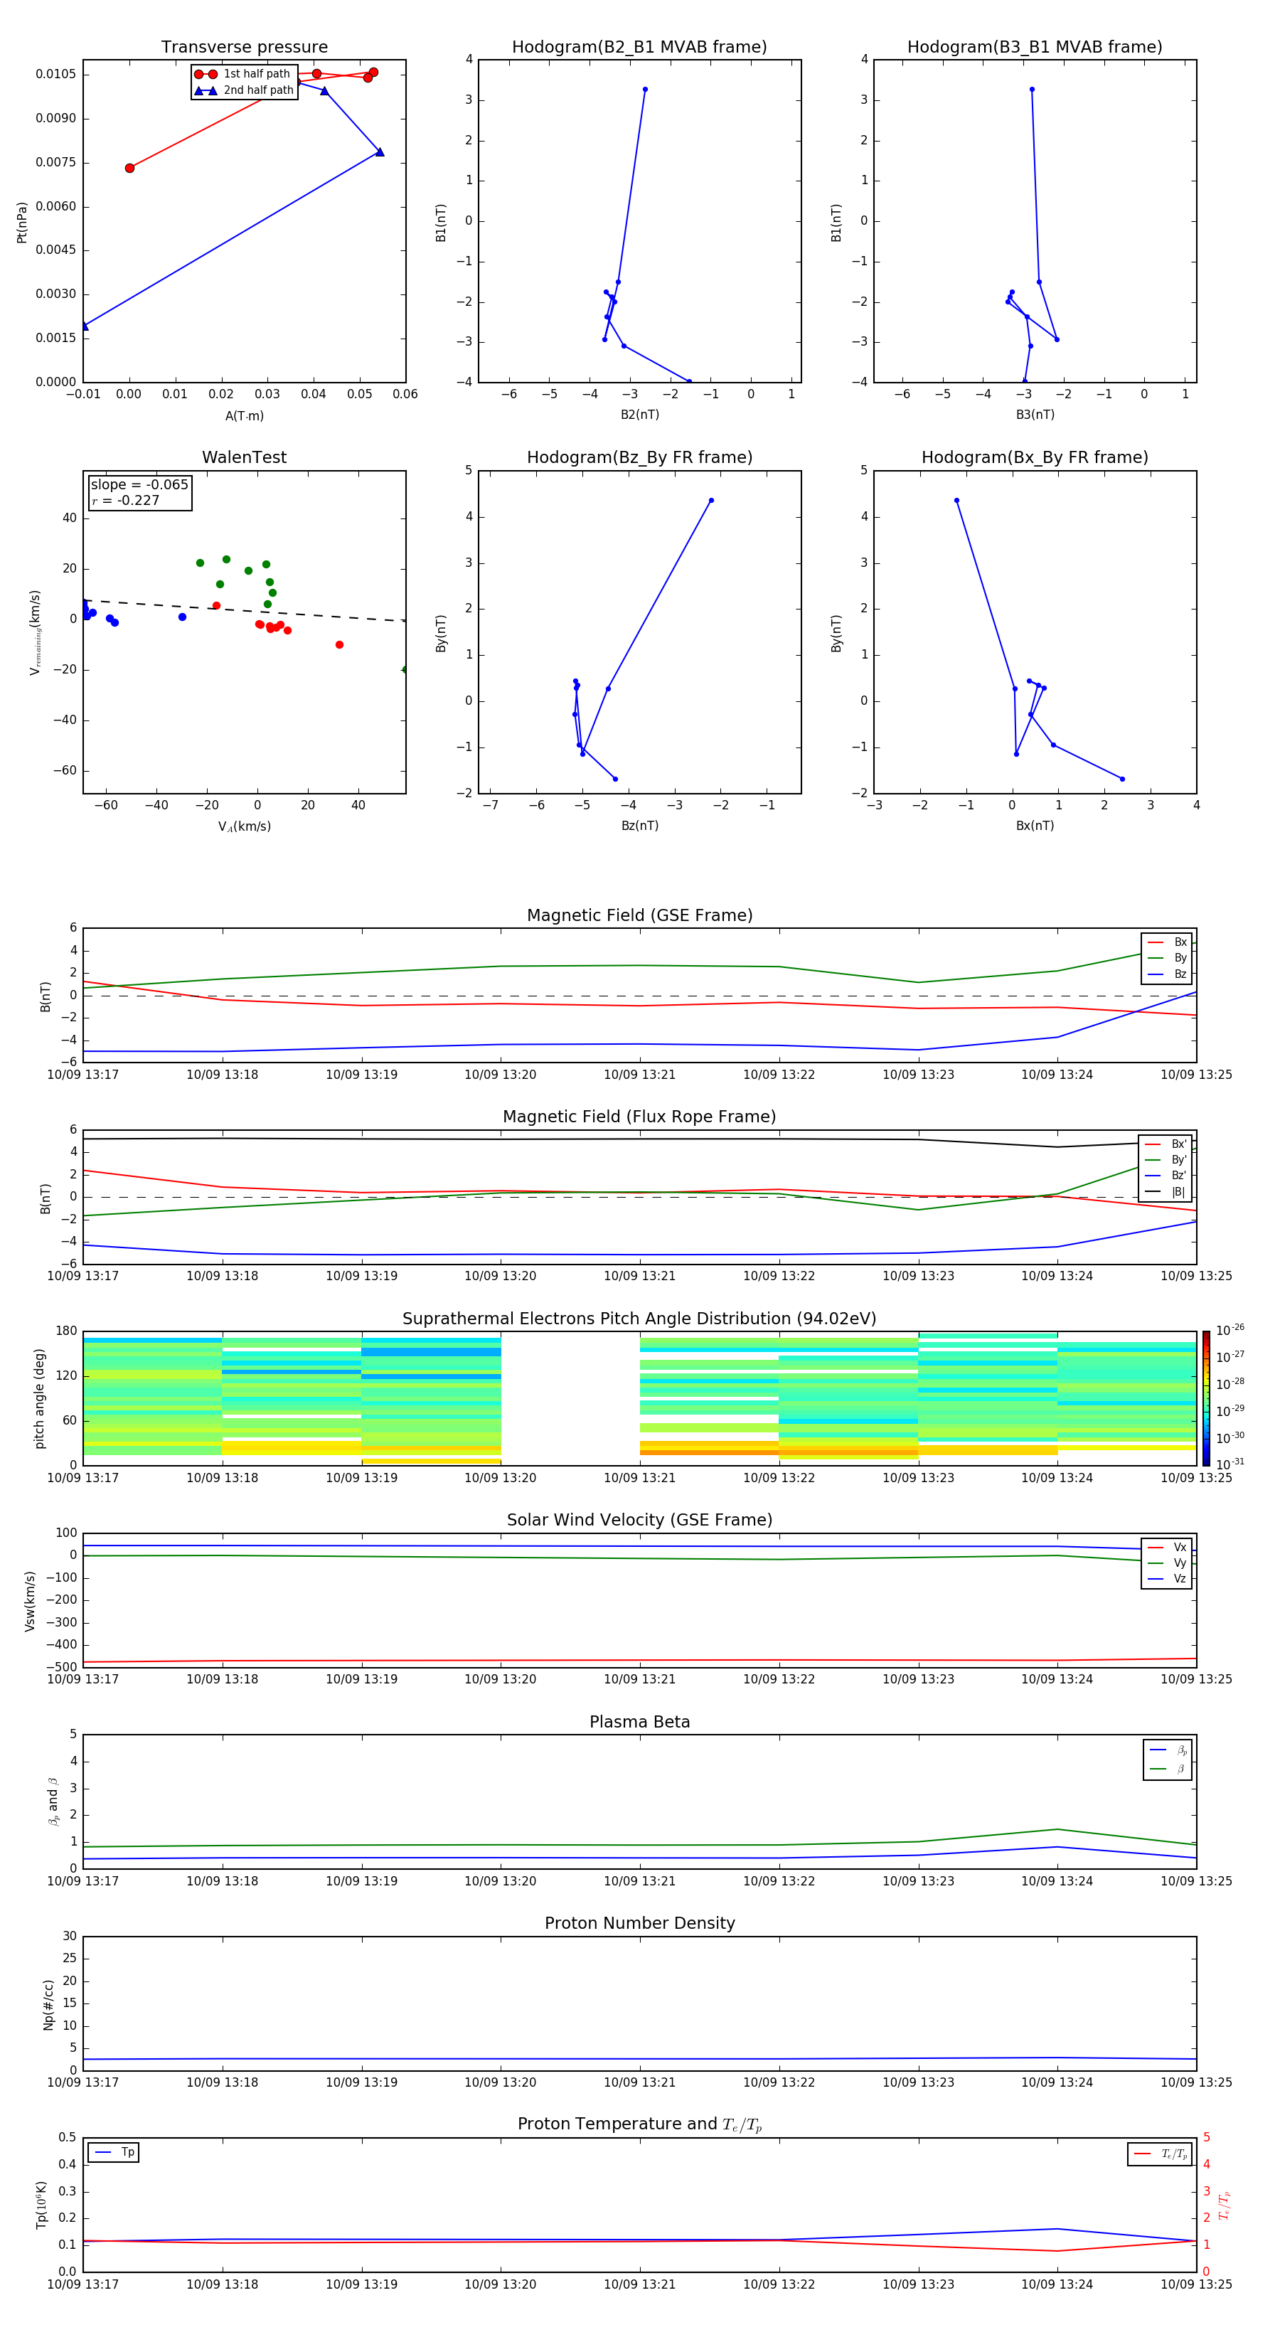The width and height of the screenshot is (1280, 2347).
Task: Click the 'V_A(km/s)' x-axis label
Action: [244, 827]
